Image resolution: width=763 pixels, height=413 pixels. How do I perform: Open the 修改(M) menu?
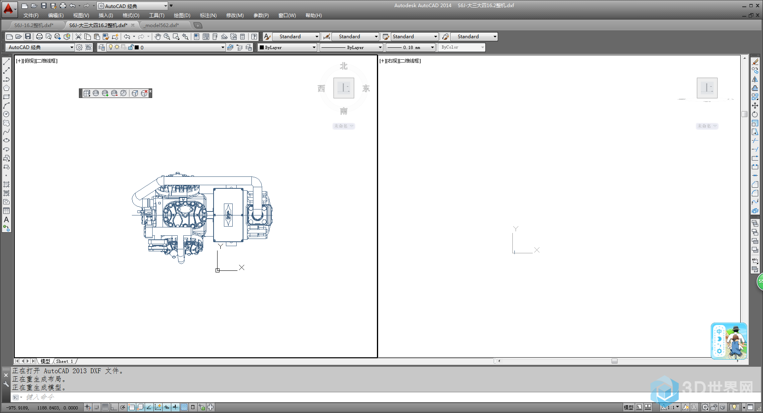click(235, 16)
